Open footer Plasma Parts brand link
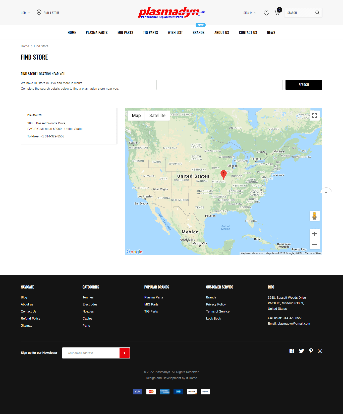The image size is (343, 414). tap(154, 297)
